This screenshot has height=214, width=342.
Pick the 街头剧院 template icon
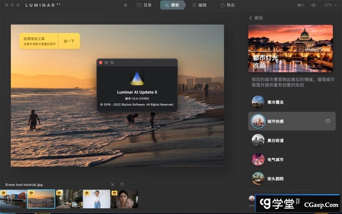coord(258,178)
